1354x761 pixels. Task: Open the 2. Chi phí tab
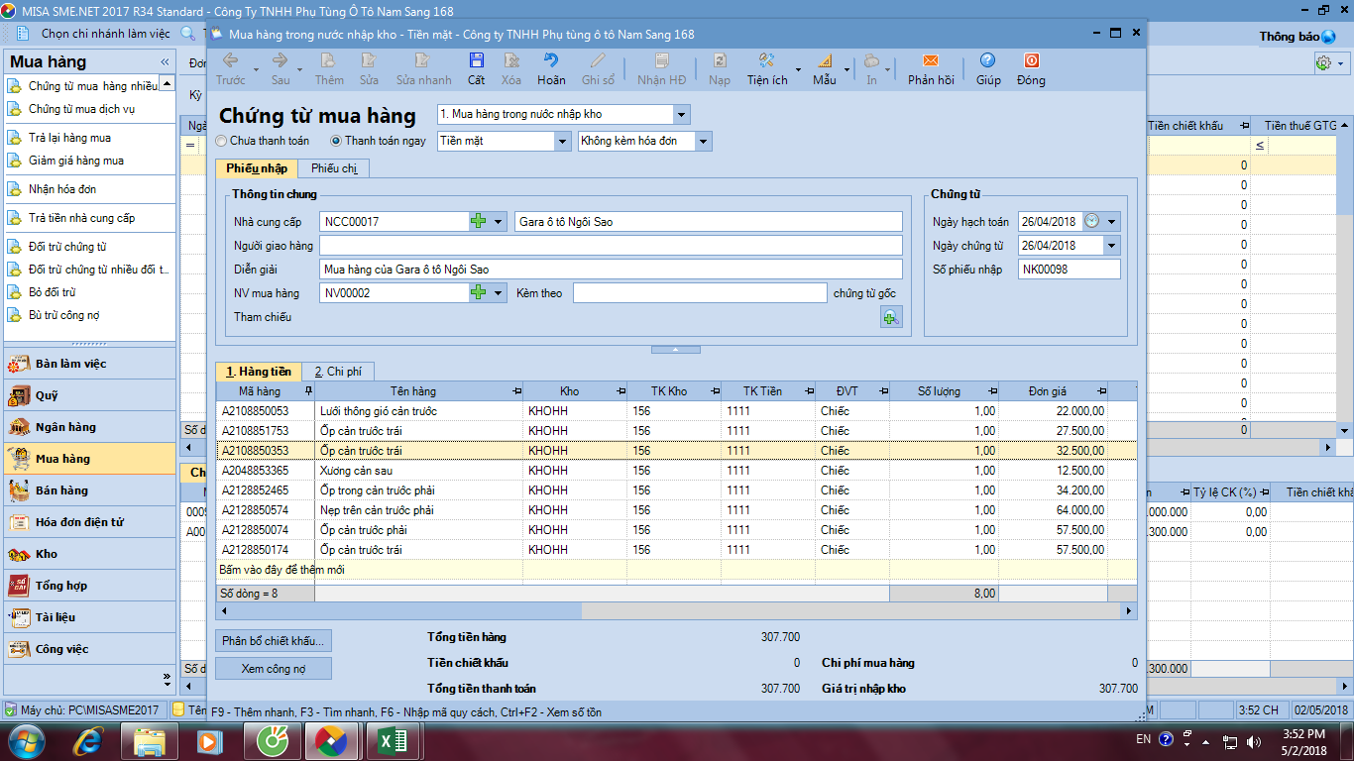pos(338,372)
